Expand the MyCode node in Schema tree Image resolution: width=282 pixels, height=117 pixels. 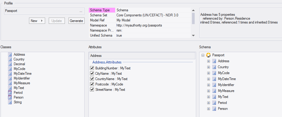tap(208, 73)
